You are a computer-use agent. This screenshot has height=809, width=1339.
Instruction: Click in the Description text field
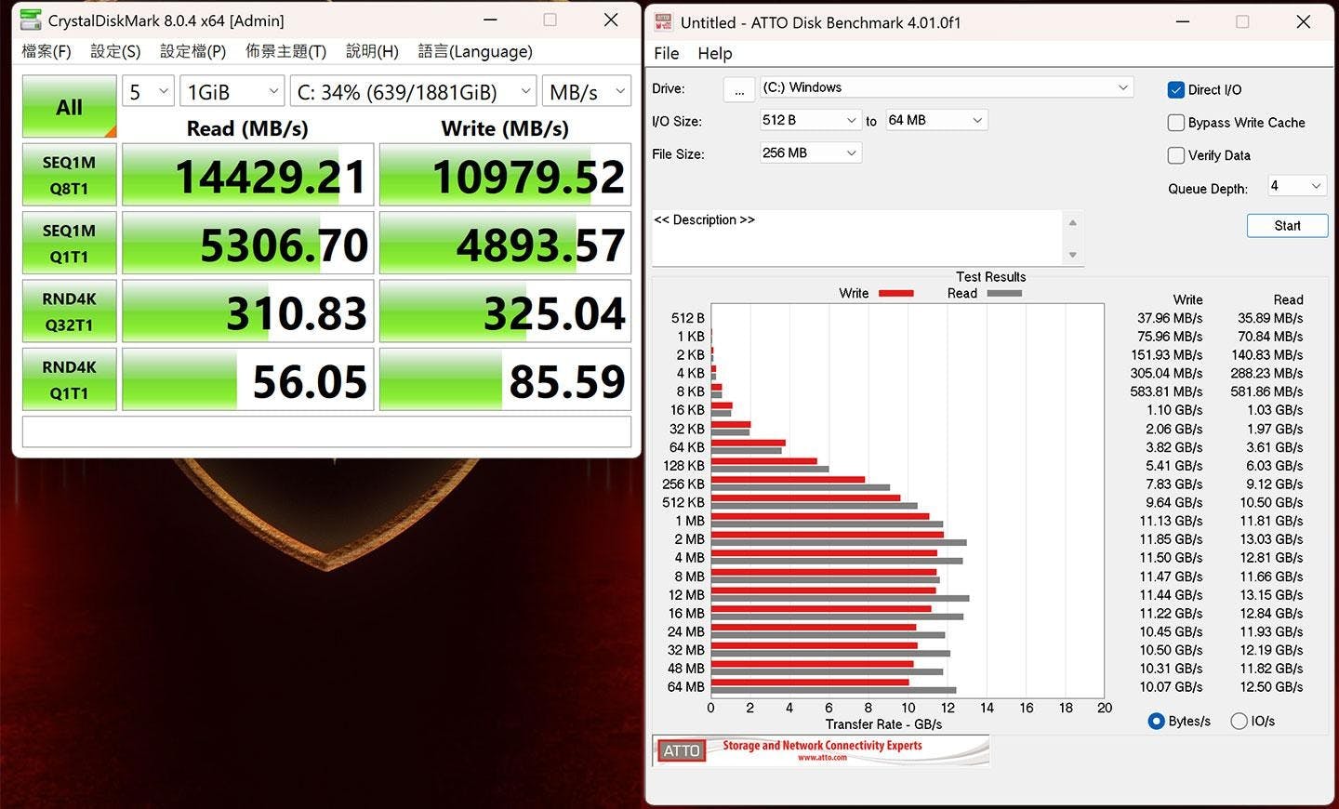[857, 237]
